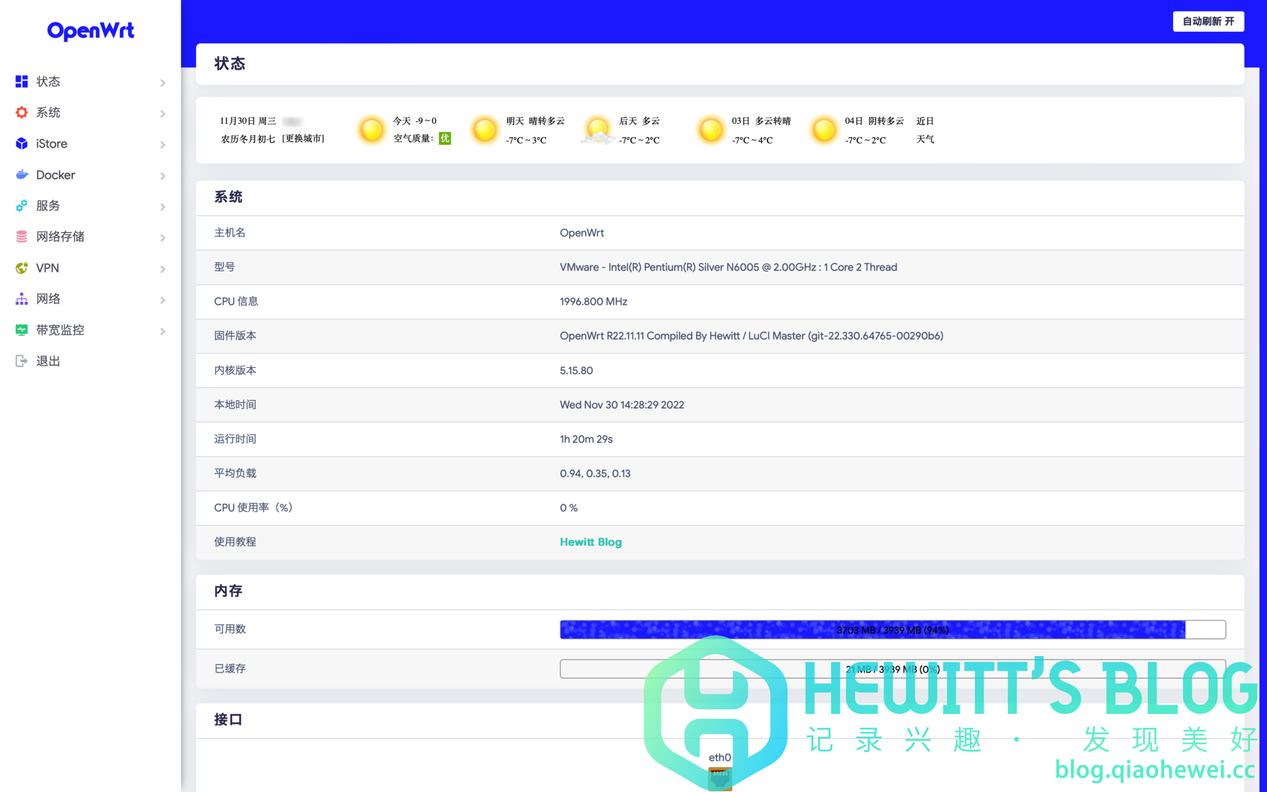Open the 系统 system settings icon
1267x792 pixels.
coord(21,112)
